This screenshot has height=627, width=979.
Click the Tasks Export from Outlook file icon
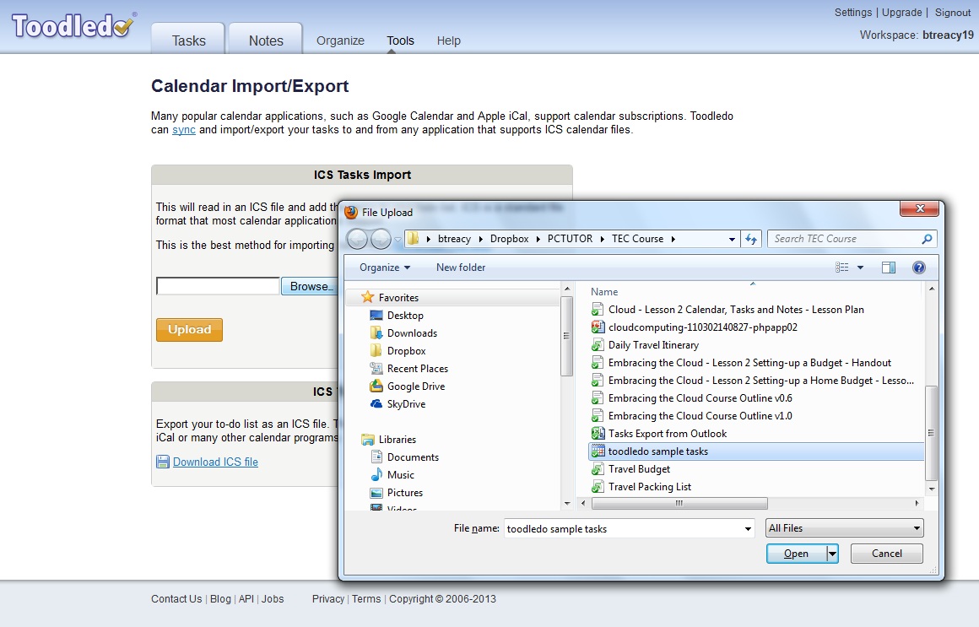tap(598, 434)
